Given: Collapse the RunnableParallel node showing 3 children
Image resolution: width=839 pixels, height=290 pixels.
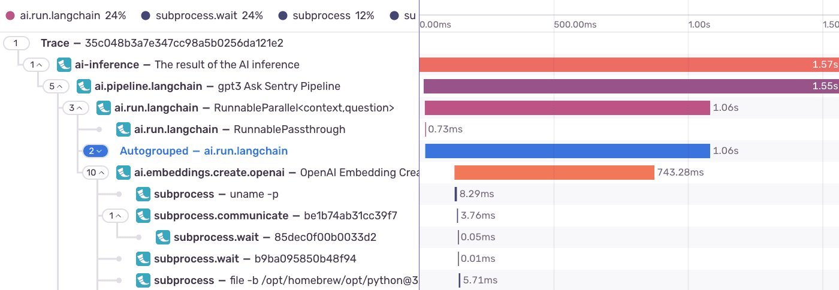Looking at the screenshot, I should click(x=76, y=108).
